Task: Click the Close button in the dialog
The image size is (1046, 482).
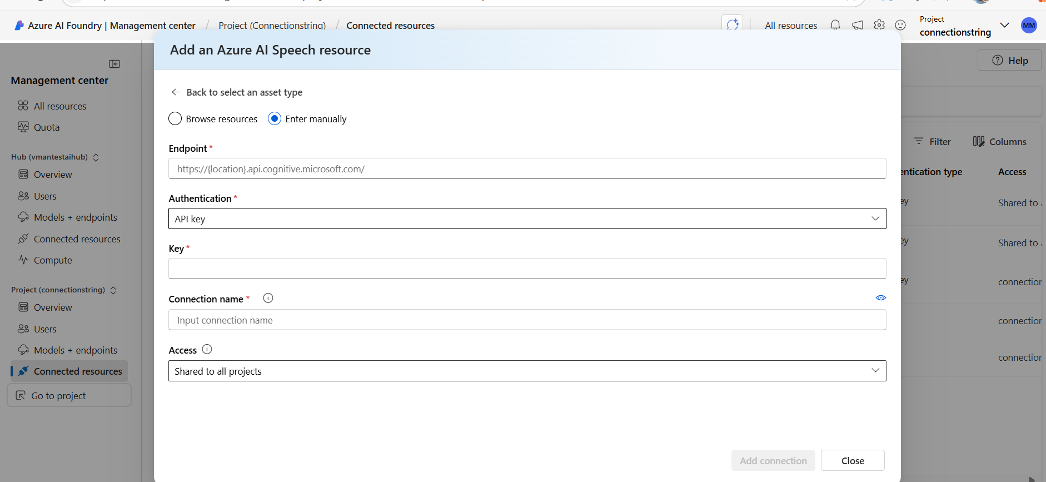Action: coord(853,460)
